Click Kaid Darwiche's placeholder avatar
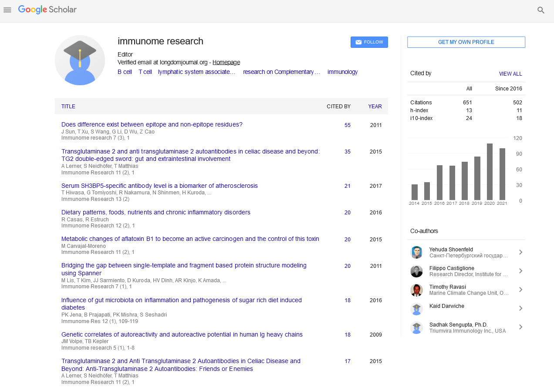 (x=416, y=309)
